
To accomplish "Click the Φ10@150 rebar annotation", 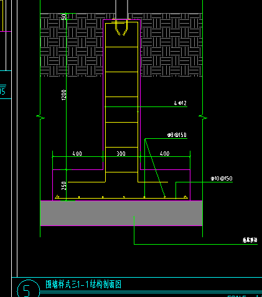I will [222, 179].
